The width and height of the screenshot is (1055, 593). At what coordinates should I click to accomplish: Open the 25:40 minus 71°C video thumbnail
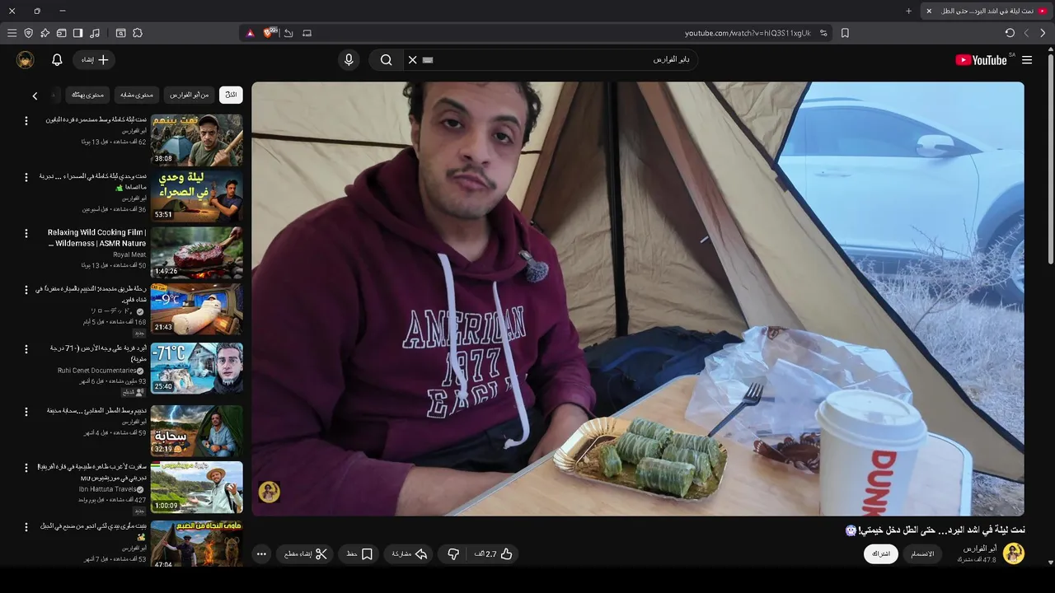(x=197, y=368)
